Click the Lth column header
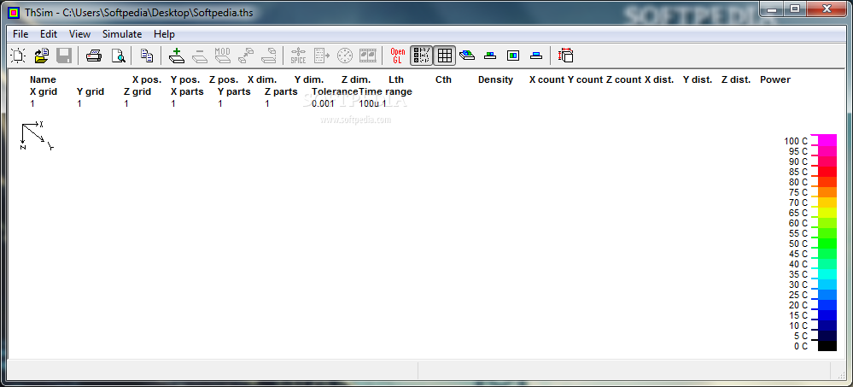This screenshot has width=853, height=387. tap(396, 79)
